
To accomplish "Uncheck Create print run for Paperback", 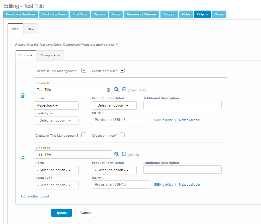I will (x=122, y=70).
